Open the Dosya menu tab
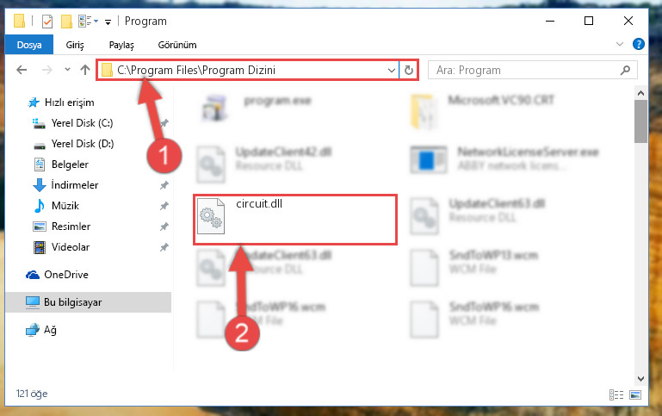662x416 pixels. [x=29, y=45]
